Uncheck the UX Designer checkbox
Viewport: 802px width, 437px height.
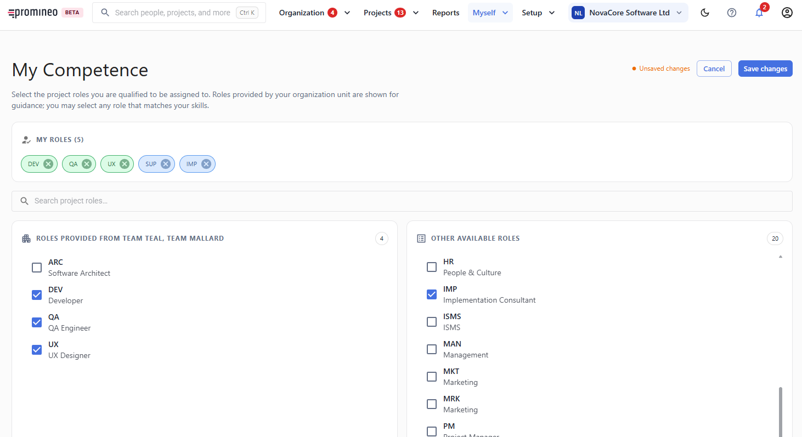click(x=37, y=350)
